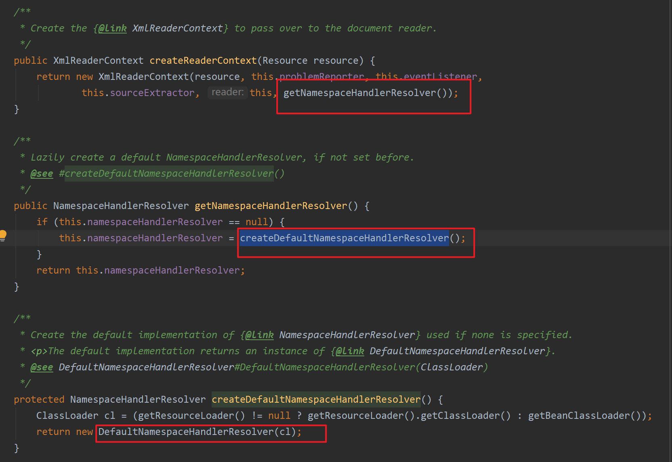Click ClassLoader inside the @see Javadoc line
Image resolution: width=672 pixels, height=462 pixels.
click(451, 367)
